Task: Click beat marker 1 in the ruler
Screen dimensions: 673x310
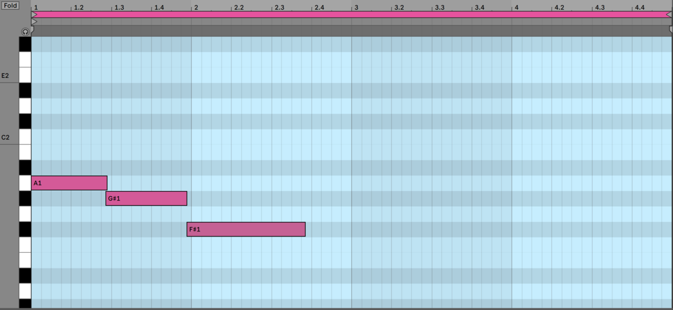Action: tap(35, 8)
